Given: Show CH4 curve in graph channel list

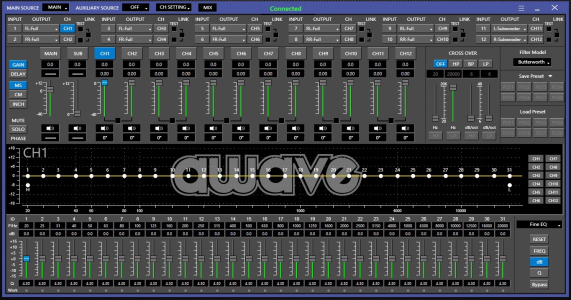Looking at the screenshot, I should tap(536, 184).
